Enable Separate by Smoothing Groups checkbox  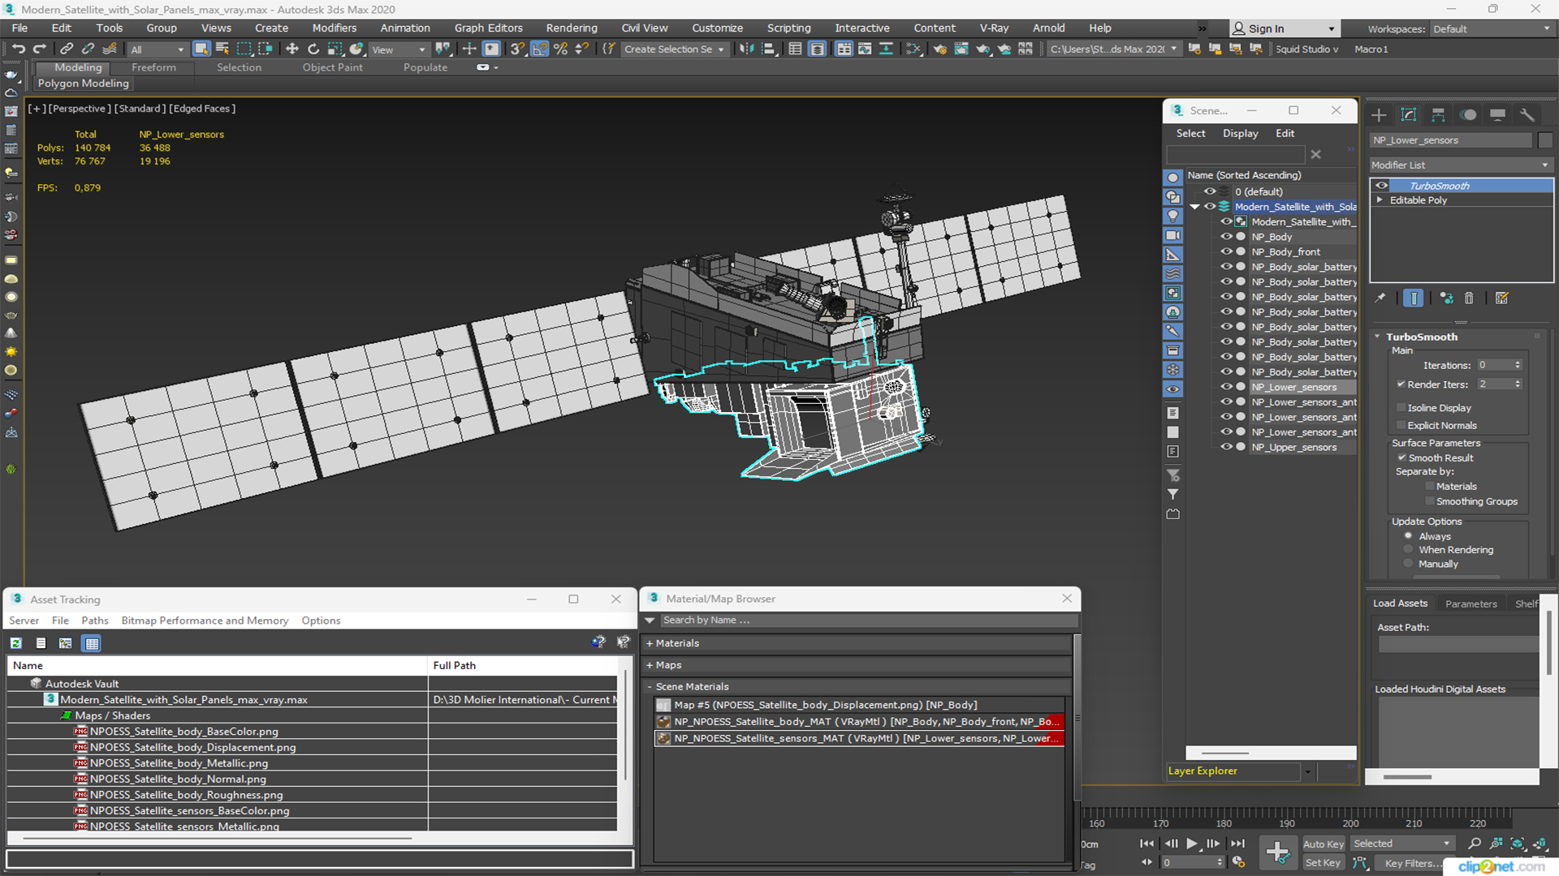(x=1430, y=502)
